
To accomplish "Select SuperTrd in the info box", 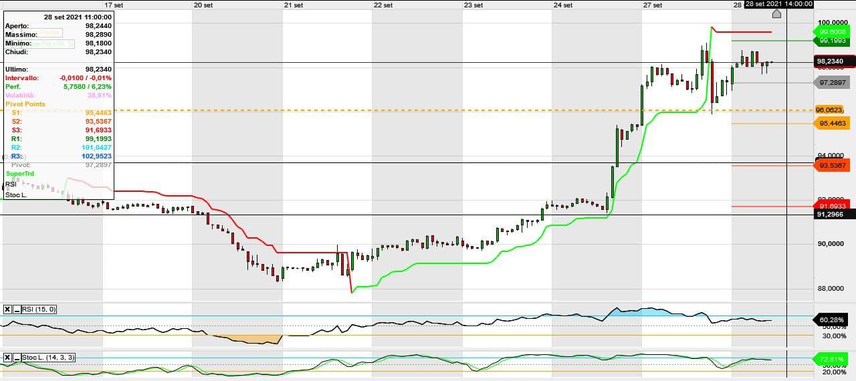I will click(19, 174).
